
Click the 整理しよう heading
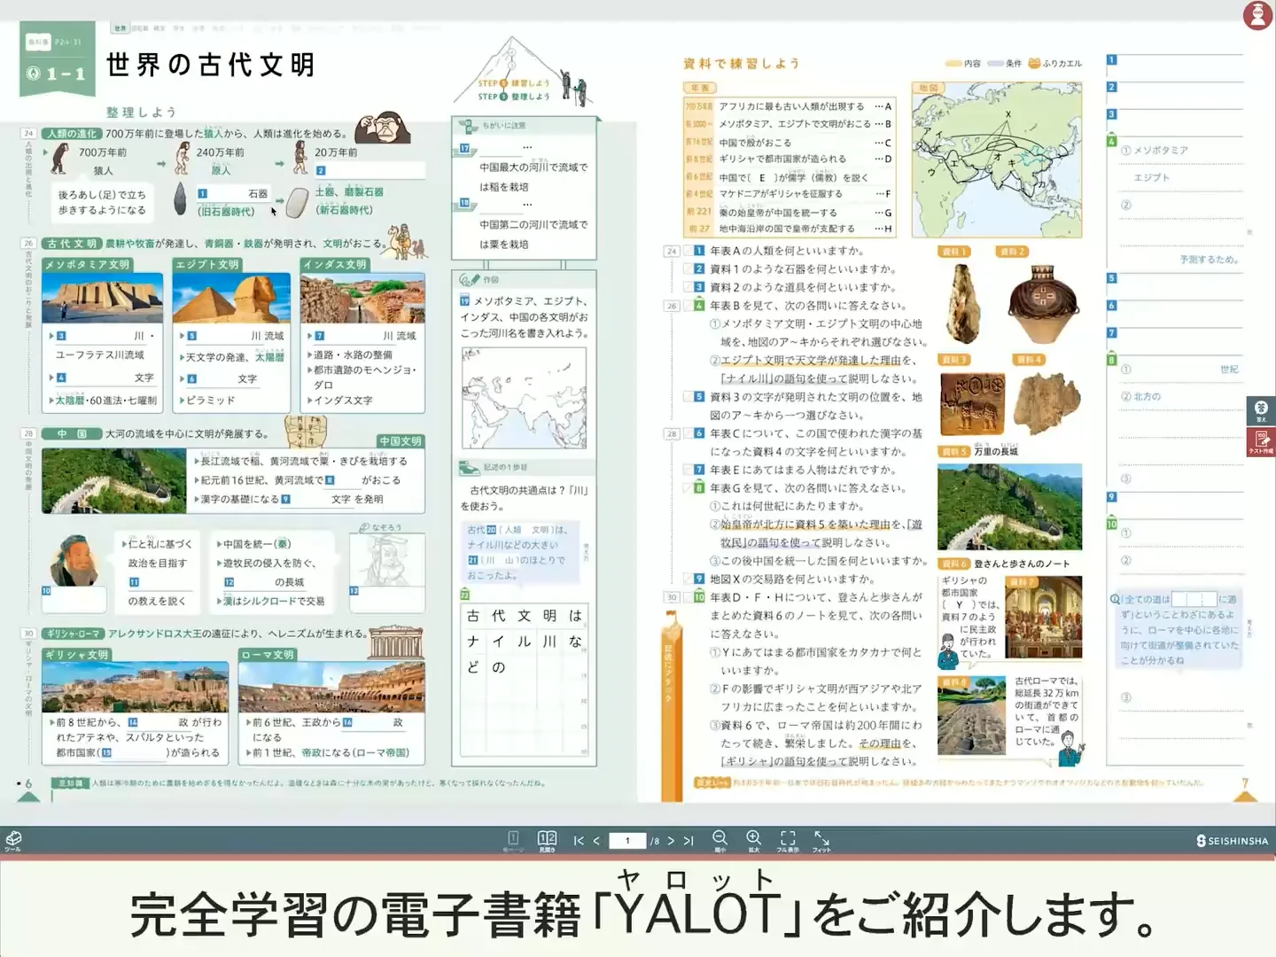click(141, 112)
